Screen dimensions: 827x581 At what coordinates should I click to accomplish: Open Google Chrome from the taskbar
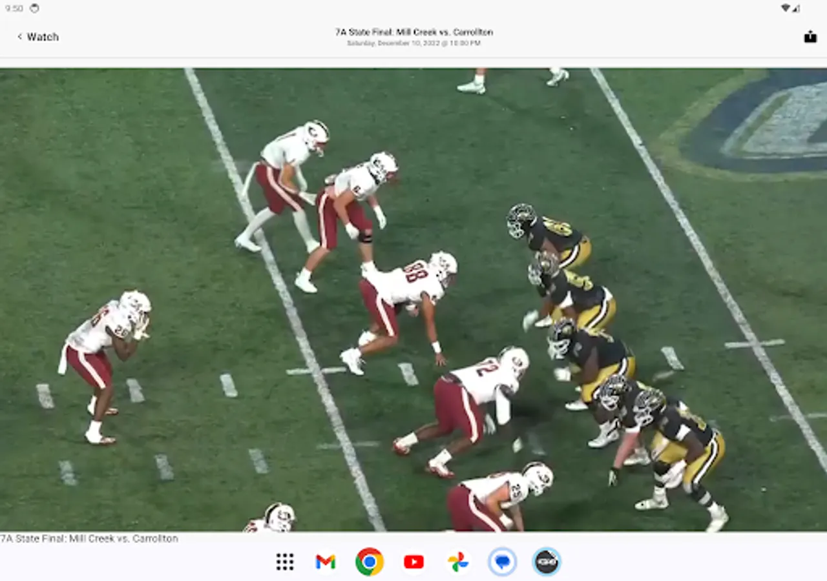(x=370, y=562)
